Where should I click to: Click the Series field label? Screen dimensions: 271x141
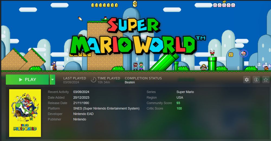[151, 92]
